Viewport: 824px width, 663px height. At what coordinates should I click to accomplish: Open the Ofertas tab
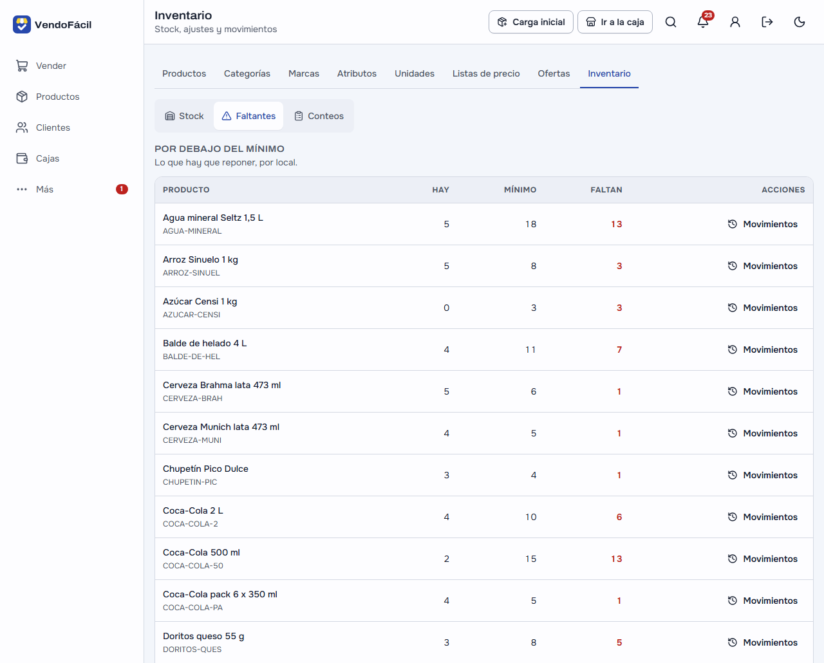click(x=554, y=73)
